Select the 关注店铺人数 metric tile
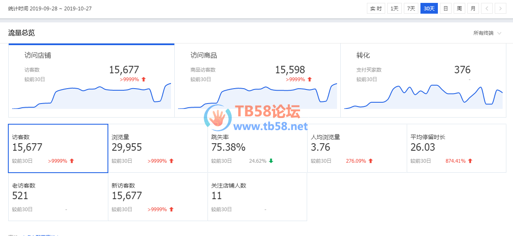The image size is (513, 236). tap(257, 197)
